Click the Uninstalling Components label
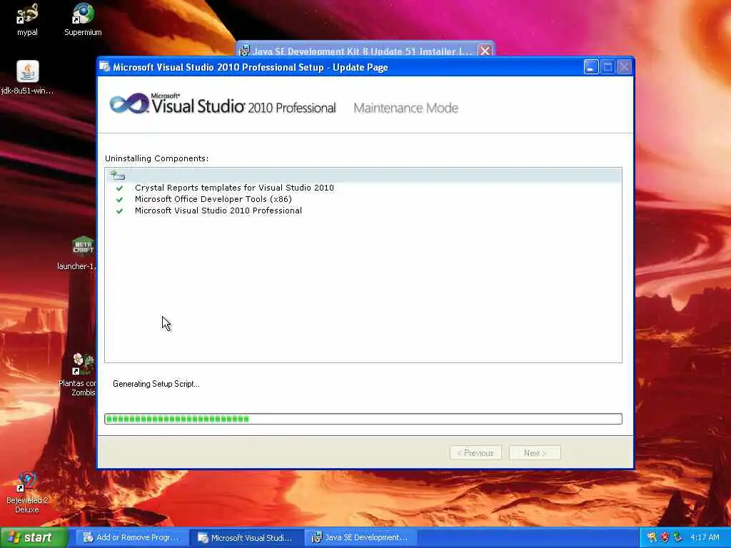This screenshot has width=731, height=548. (x=156, y=158)
